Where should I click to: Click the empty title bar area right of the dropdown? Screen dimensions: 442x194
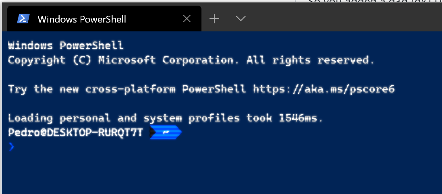pyautogui.click(x=342, y=19)
